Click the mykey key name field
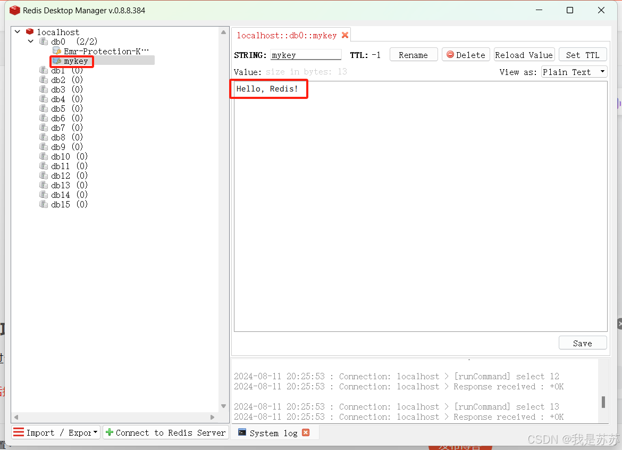 pyautogui.click(x=306, y=55)
